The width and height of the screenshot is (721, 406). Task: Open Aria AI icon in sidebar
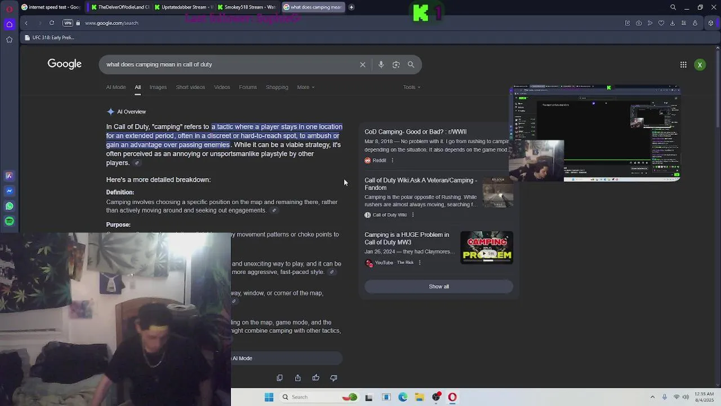coord(9,176)
